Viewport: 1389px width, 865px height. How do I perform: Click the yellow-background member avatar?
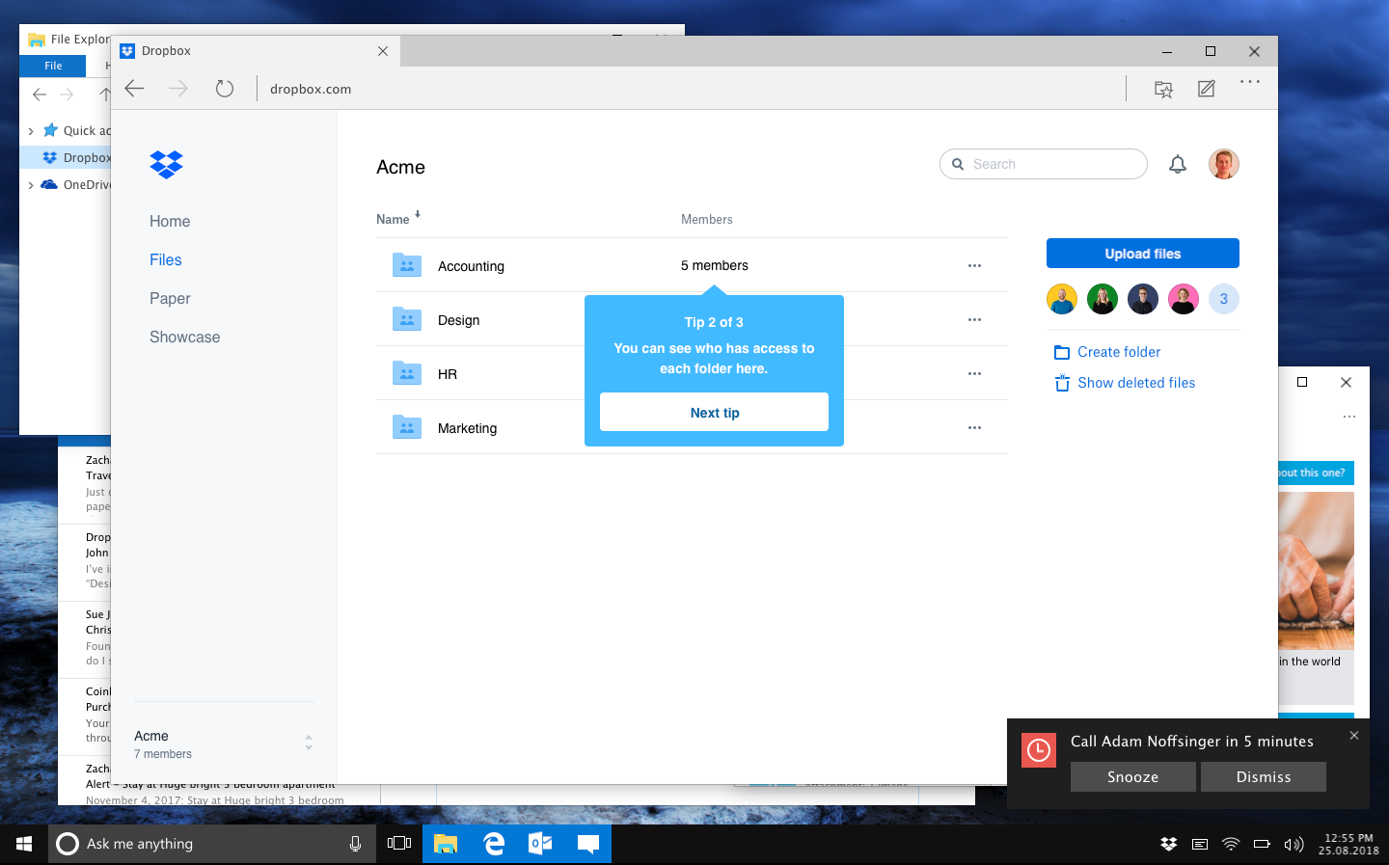click(x=1062, y=299)
